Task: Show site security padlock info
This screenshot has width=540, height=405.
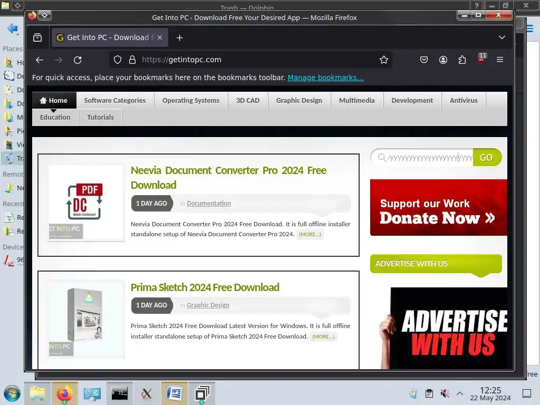Action: pos(132,60)
